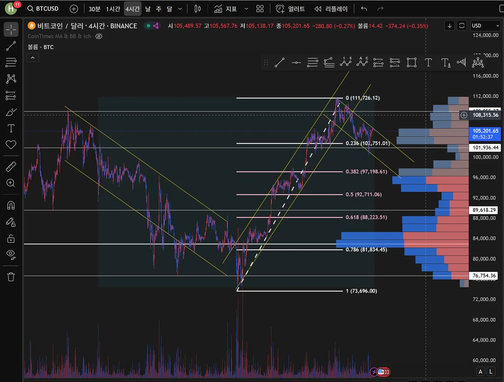Select the horizontal line in floating toolbar

pyautogui.click(x=296, y=63)
